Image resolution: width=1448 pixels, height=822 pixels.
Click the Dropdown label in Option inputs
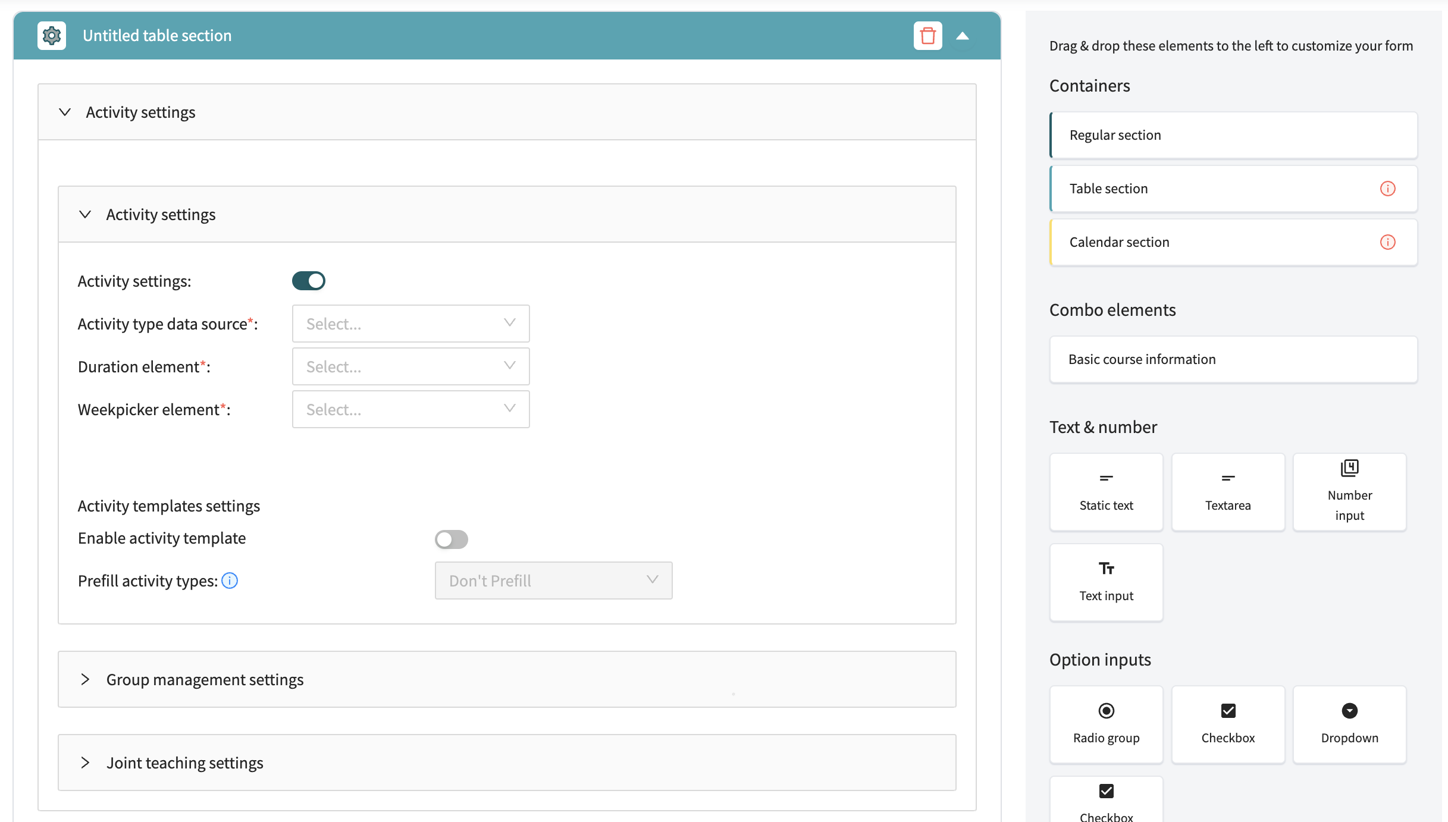tap(1350, 738)
